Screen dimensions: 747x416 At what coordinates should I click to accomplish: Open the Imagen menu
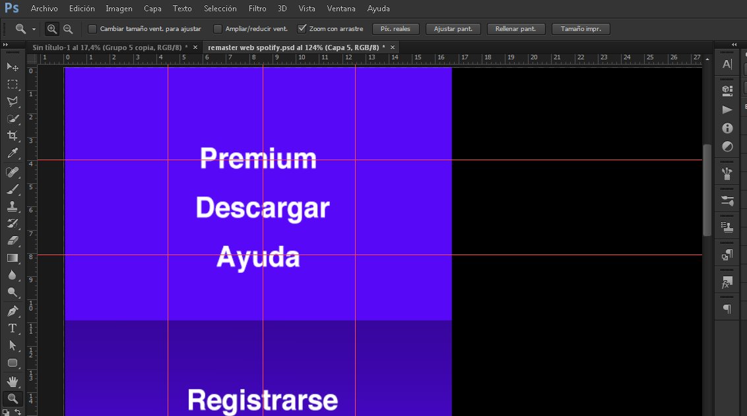pos(119,9)
